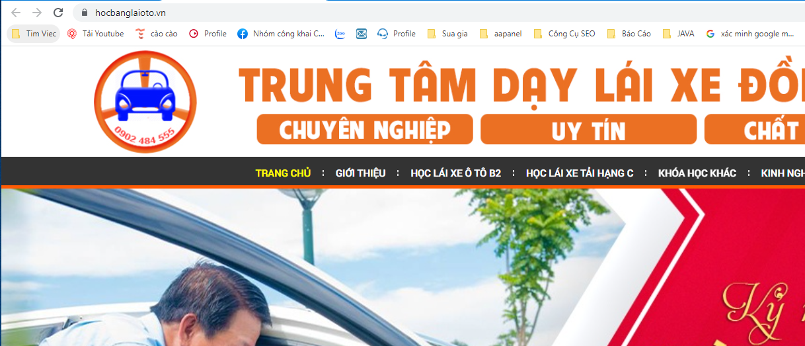Select TRANG CHỦ in navigation menu
This screenshot has width=805, height=346.
283,173
